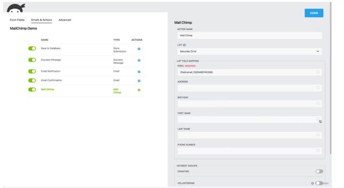Open settings gear for Mail Chimp action

139,90
